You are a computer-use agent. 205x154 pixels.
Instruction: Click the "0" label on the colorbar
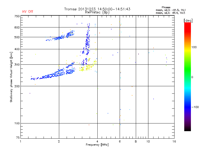pos(192,77)
